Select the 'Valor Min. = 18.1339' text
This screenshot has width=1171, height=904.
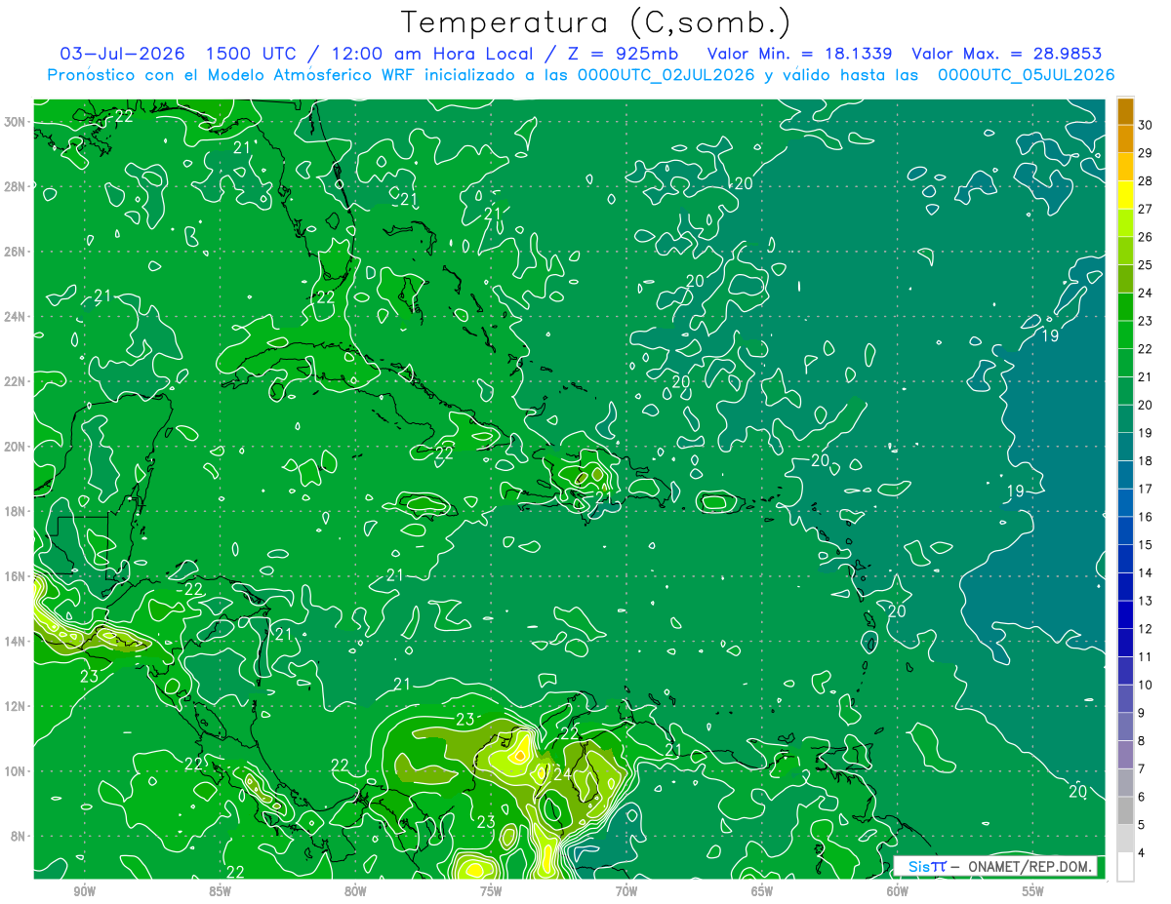click(x=801, y=54)
